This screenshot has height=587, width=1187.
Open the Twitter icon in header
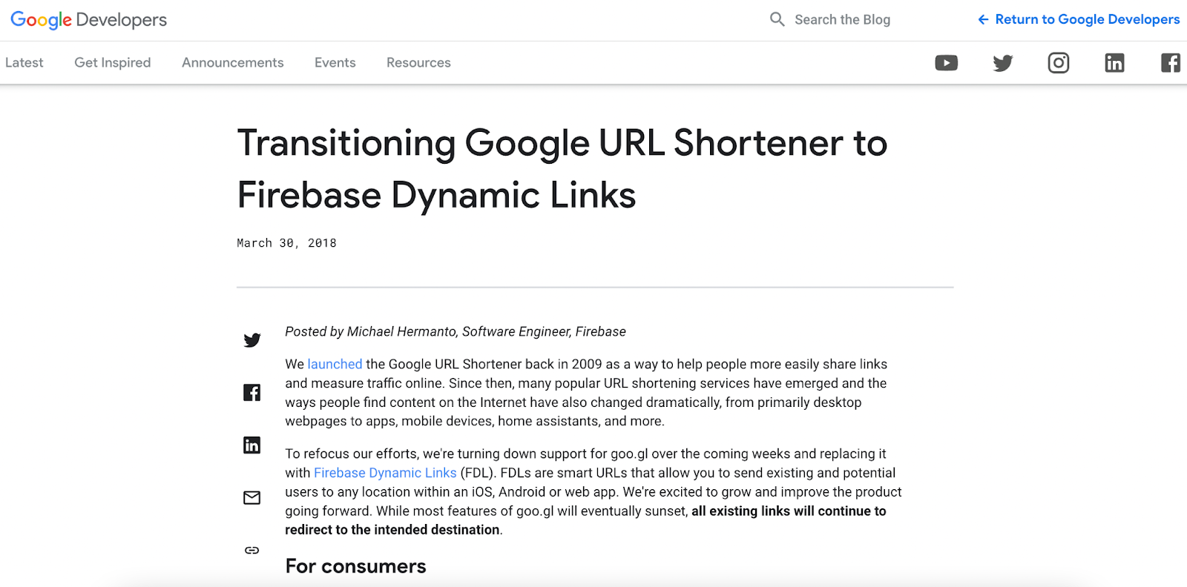click(1002, 63)
